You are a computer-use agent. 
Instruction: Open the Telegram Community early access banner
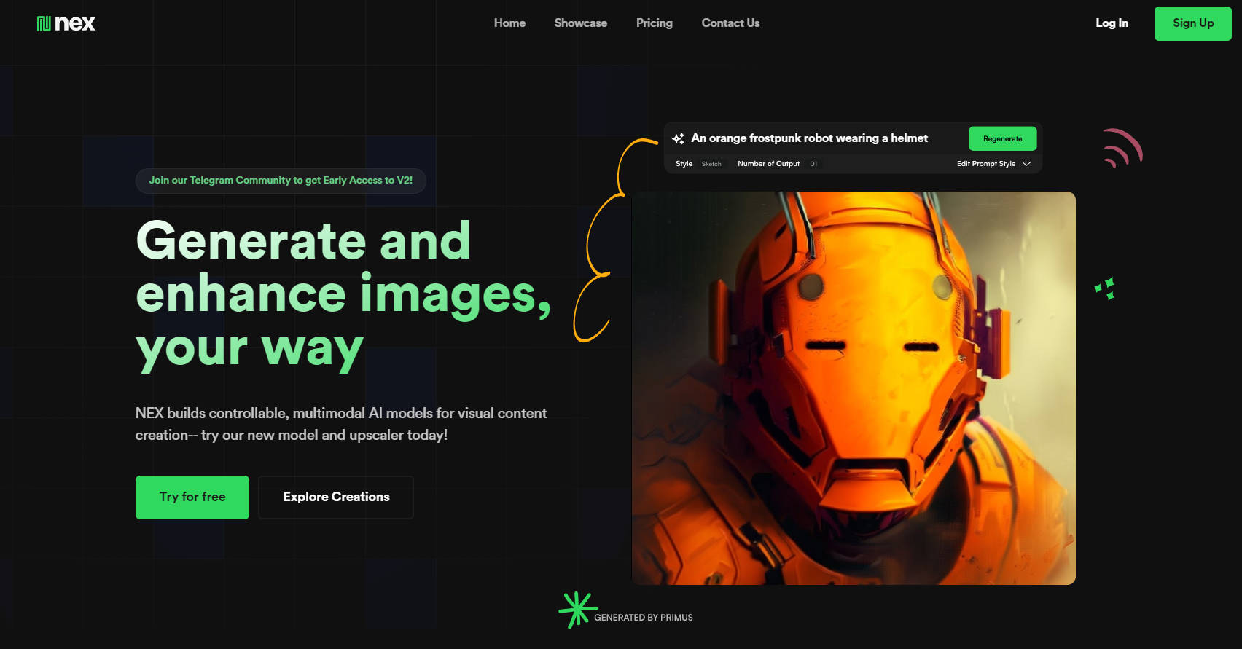point(281,181)
